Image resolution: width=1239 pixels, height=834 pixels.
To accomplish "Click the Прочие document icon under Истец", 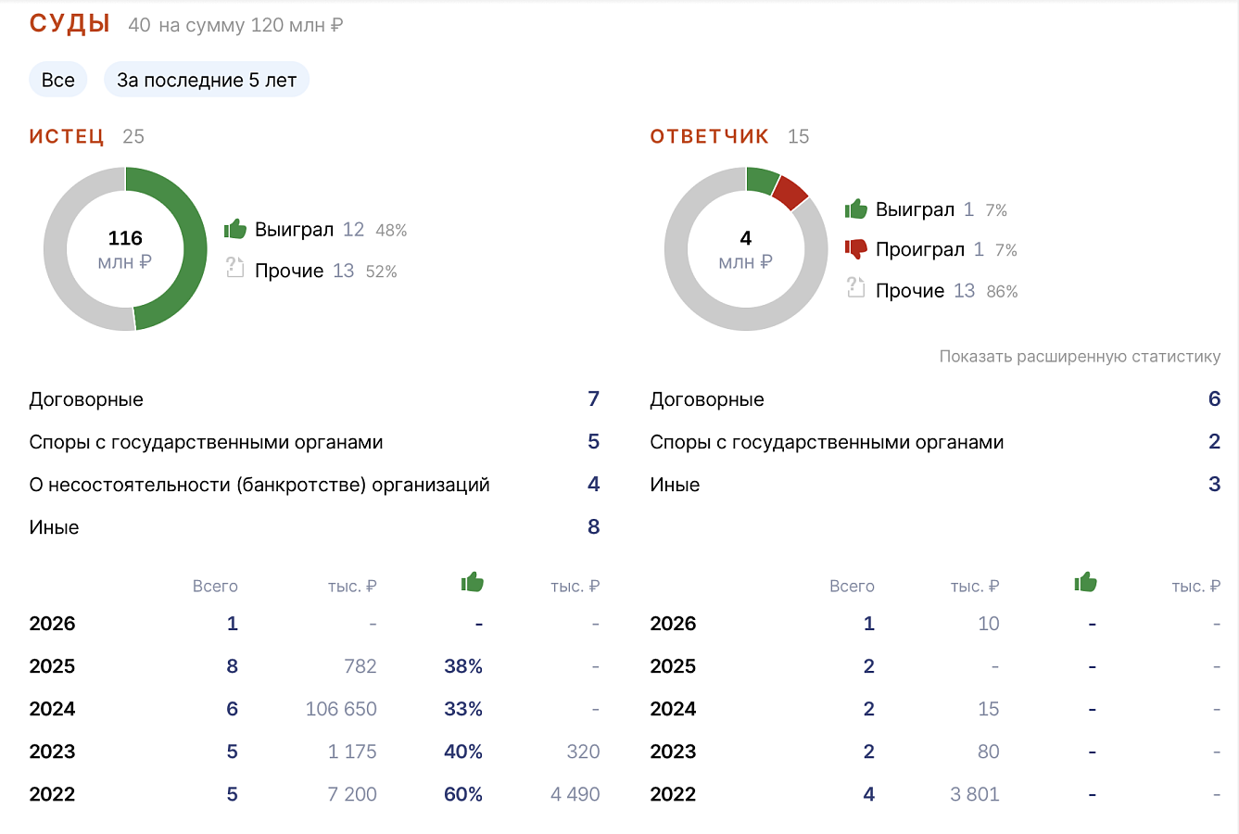I will [x=235, y=269].
